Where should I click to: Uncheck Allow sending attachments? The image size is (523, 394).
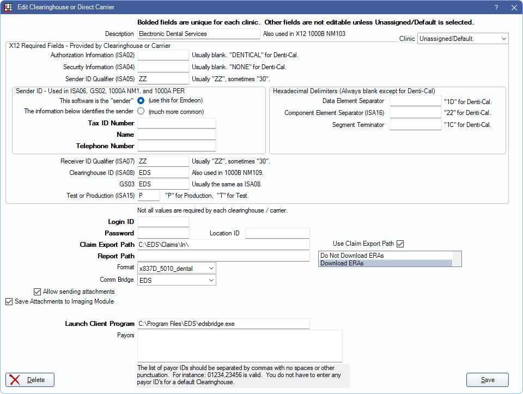38,292
